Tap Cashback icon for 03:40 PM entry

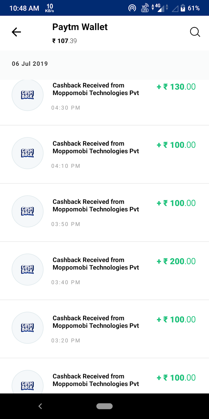(x=27, y=269)
